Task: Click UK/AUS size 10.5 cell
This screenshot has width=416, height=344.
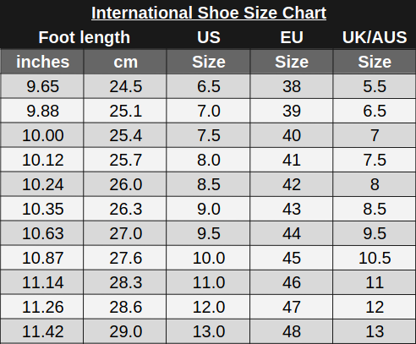Action: [x=375, y=258]
